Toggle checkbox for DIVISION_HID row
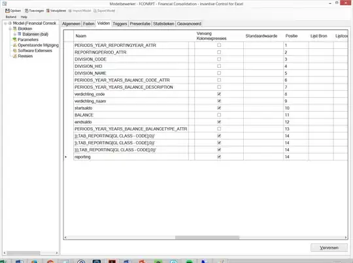The height and width of the screenshot is (263, 353). click(x=219, y=66)
